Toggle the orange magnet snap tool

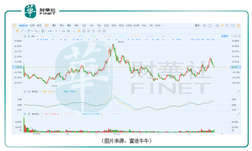pyautogui.click(x=79, y=31)
